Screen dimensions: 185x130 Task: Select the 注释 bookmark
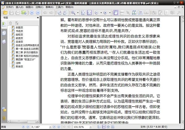coord(18,63)
